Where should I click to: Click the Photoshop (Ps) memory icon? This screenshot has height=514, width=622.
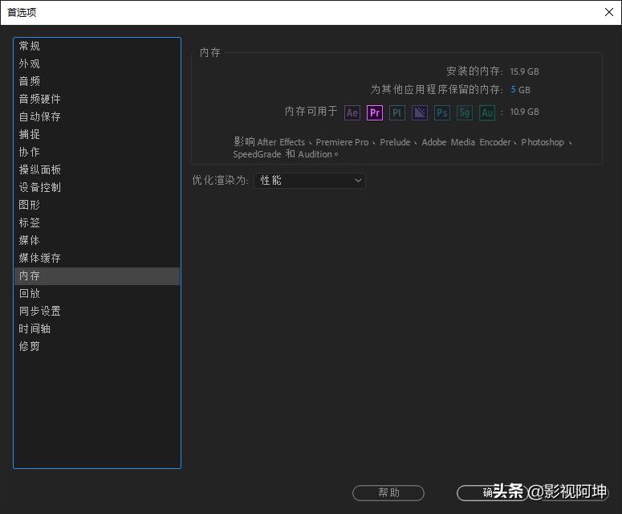point(441,112)
